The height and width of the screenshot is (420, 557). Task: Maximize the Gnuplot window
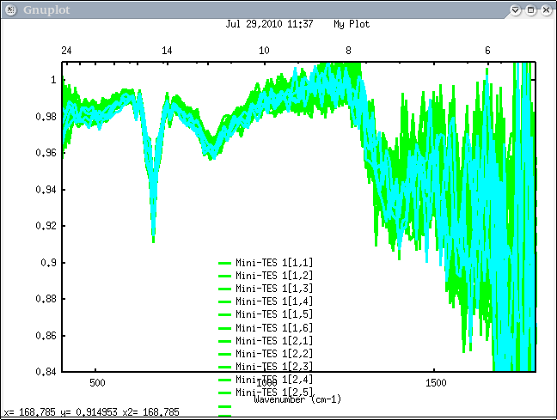point(530,10)
